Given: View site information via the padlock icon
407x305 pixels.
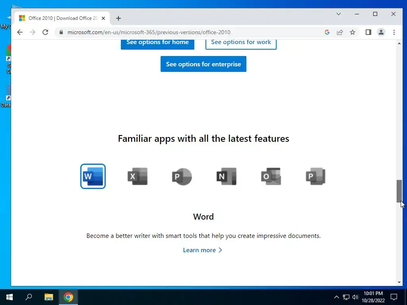Looking at the screenshot, I should (x=61, y=32).
